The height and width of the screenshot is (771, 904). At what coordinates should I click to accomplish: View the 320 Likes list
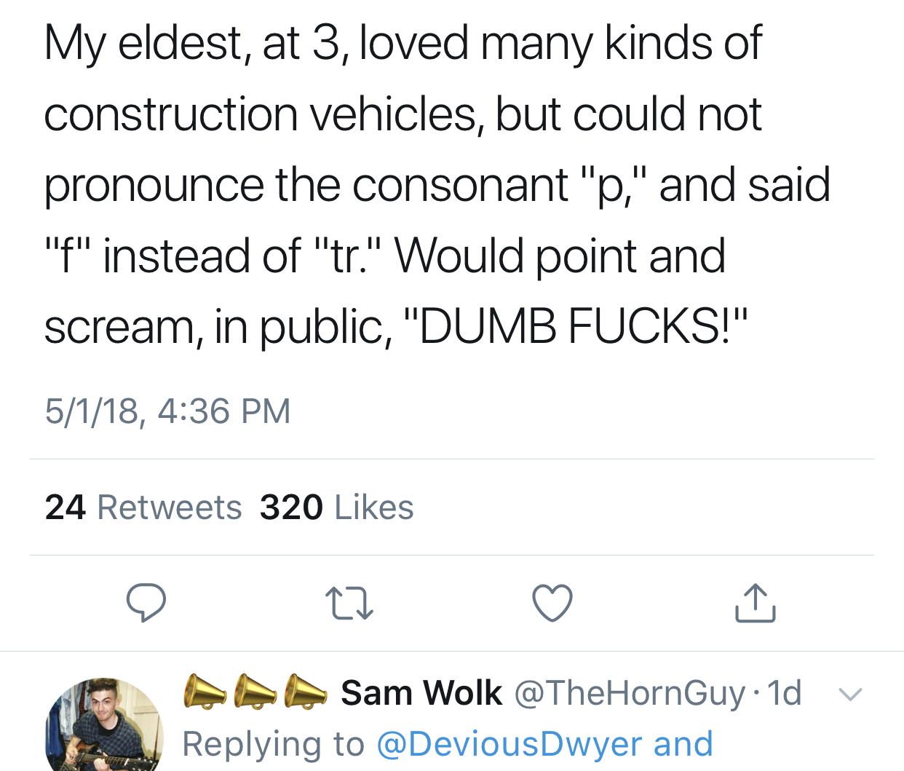337,507
